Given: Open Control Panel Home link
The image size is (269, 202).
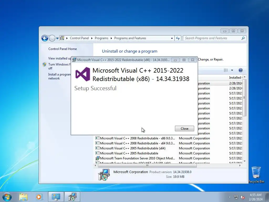Looking at the screenshot, I should (63, 49).
